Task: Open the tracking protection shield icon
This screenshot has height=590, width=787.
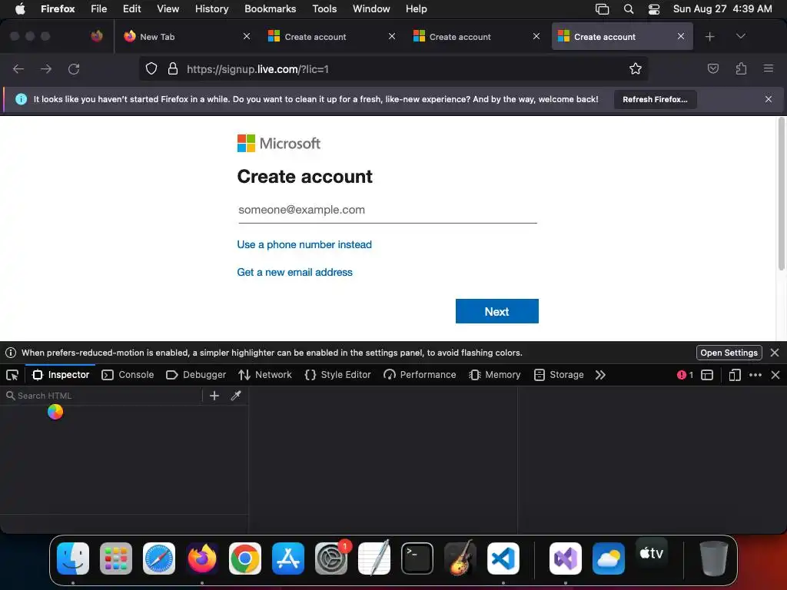Action: click(x=151, y=68)
